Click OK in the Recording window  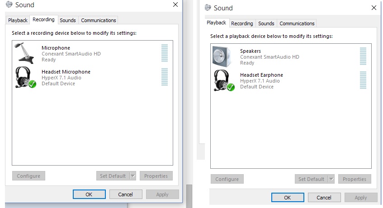click(x=89, y=194)
